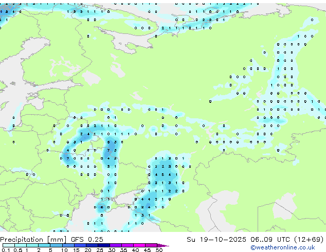This screenshot has width=326, height=252.
Task: Click the legend value '35'
Action: click(x=124, y=250)
